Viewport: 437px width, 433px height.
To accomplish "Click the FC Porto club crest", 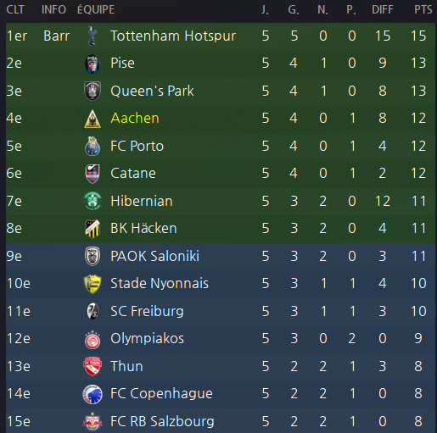I will [92, 146].
